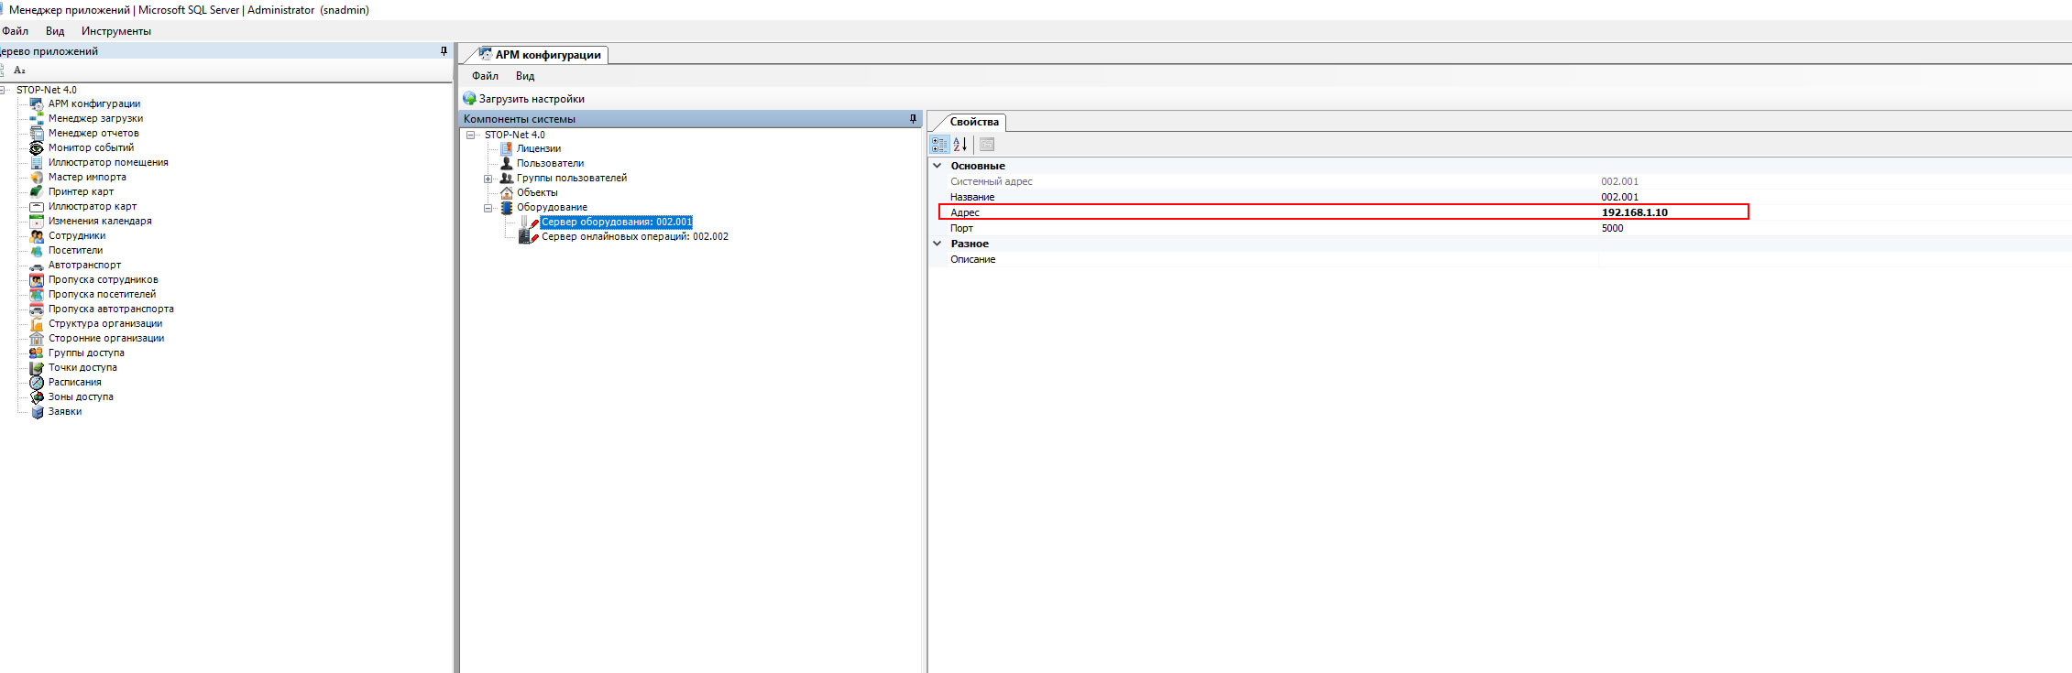Screen dimensions: 2072x673
Task: Click the Пропуска посетителей icon
Action: (37, 295)
